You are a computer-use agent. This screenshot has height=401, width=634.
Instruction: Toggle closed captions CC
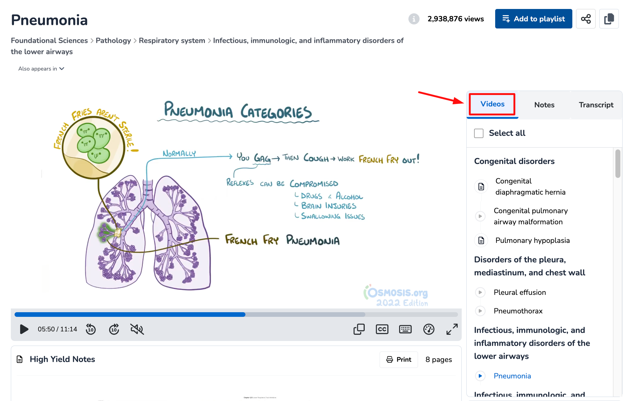point(382,329)
